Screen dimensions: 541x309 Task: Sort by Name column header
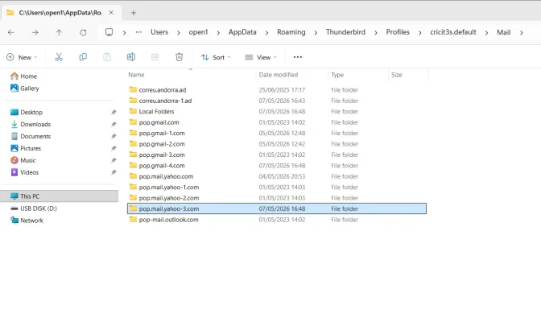coord(136,75)
